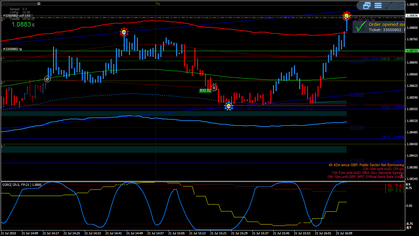This screenshot has width=419, height=236.
Task: Open the chart windows cascade icon
Action: 367,5
